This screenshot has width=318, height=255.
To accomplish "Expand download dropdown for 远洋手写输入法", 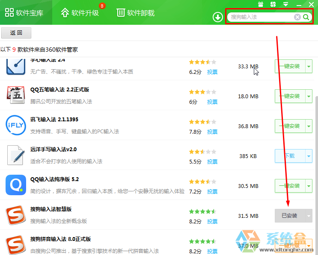I will click(x=309, y=156).
